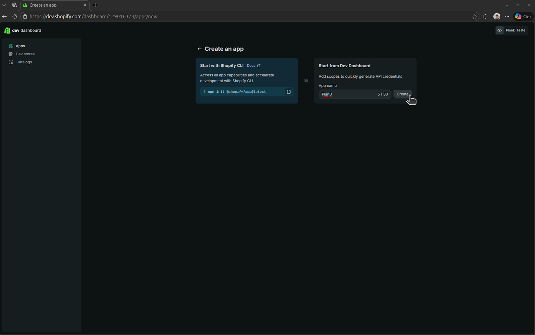Click the Create an app page heading
Image resolution: width=535 pixels, height=335 pixels.
pos(224,49)
